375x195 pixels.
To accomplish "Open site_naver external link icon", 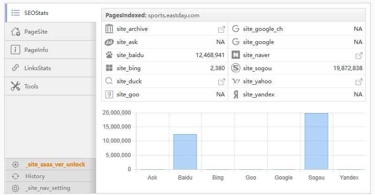I will 359,56.
